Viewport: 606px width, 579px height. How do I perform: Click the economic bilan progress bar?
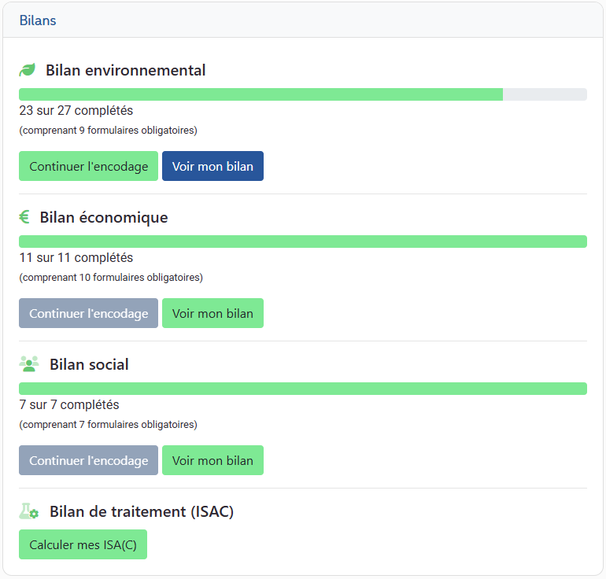[x=302, y=242]
